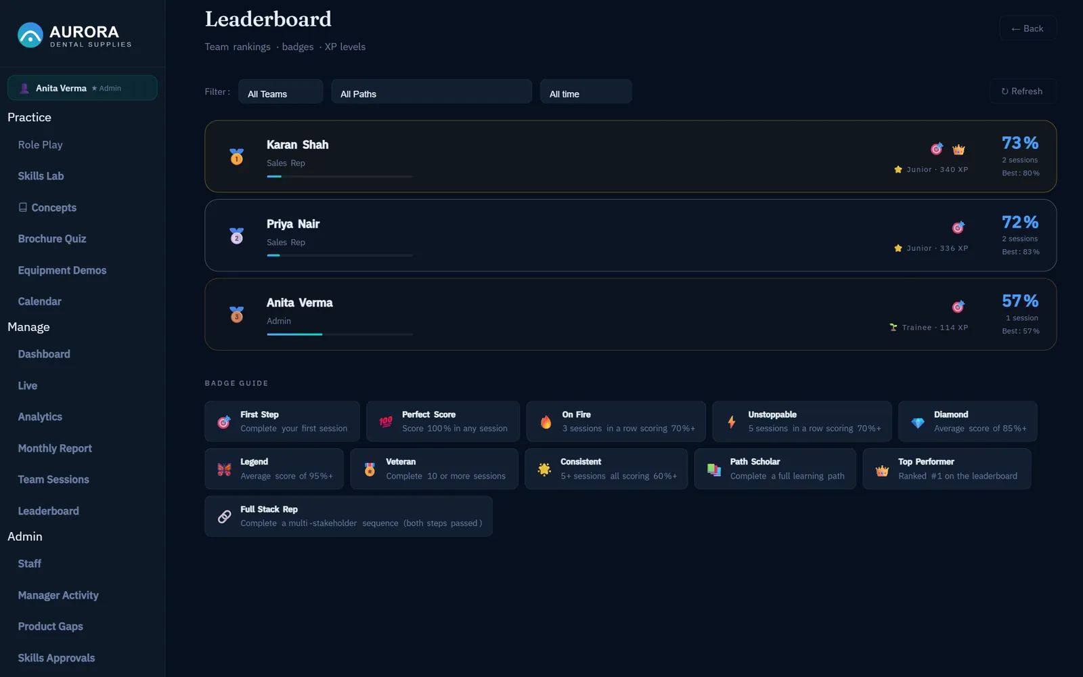
Task: Click the Anita Verma name on the leaderboard card
Action: click(x=299, y=303)
